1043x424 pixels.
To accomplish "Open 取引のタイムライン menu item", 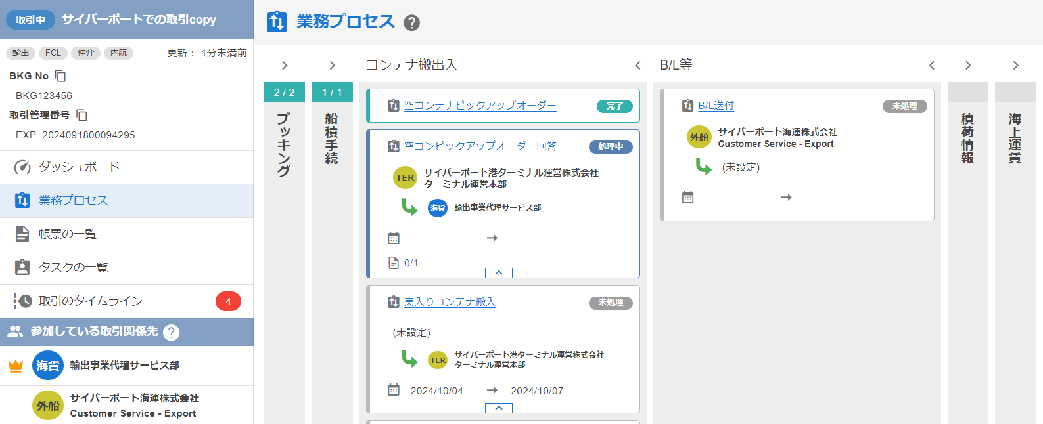I will pyautogui.click(x=91, y=301).
